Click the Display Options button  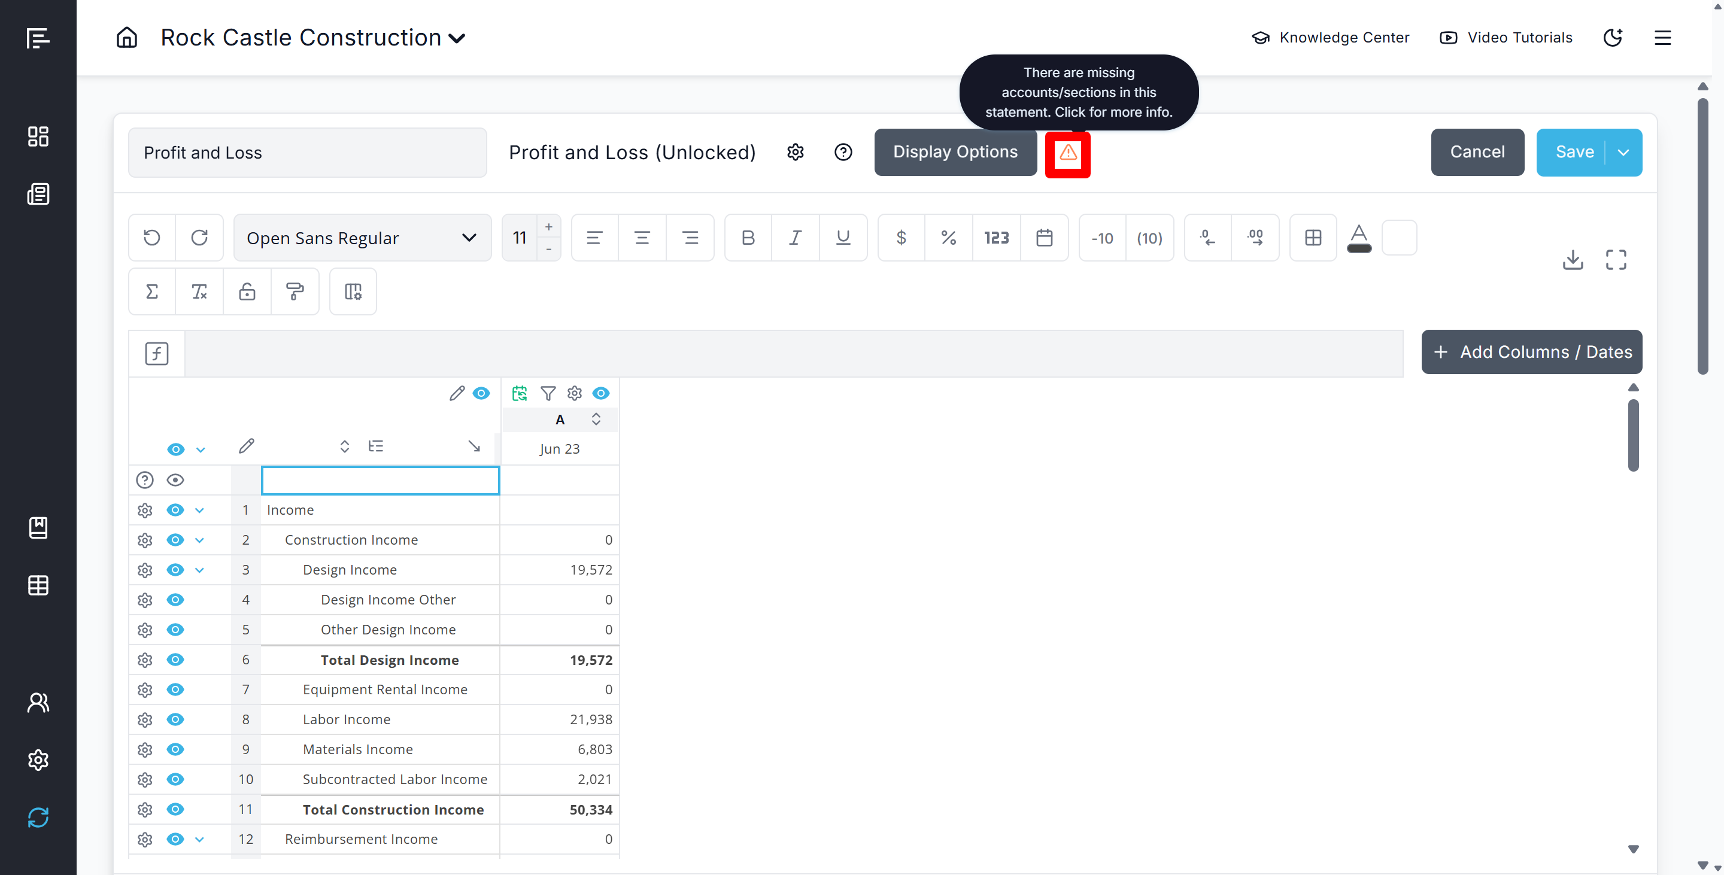pos(955,153)
